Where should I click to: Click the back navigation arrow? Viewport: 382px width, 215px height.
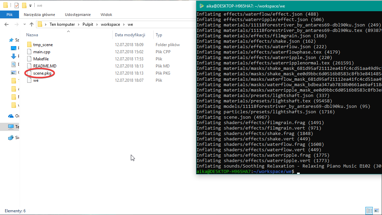coord(6,24)
